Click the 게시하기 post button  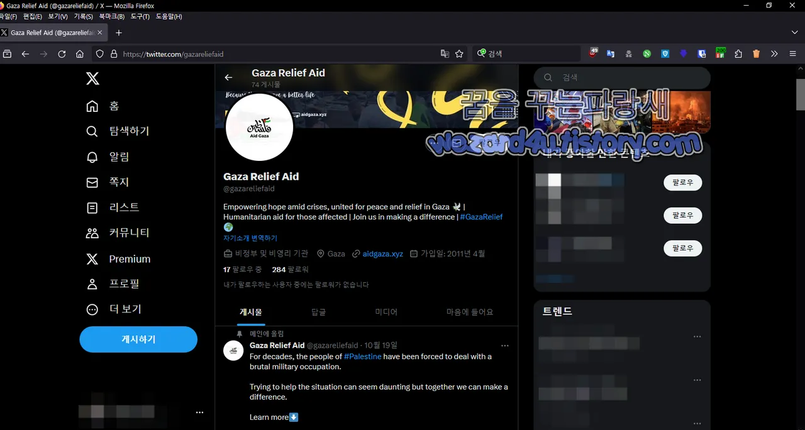[x=138, y=339]
